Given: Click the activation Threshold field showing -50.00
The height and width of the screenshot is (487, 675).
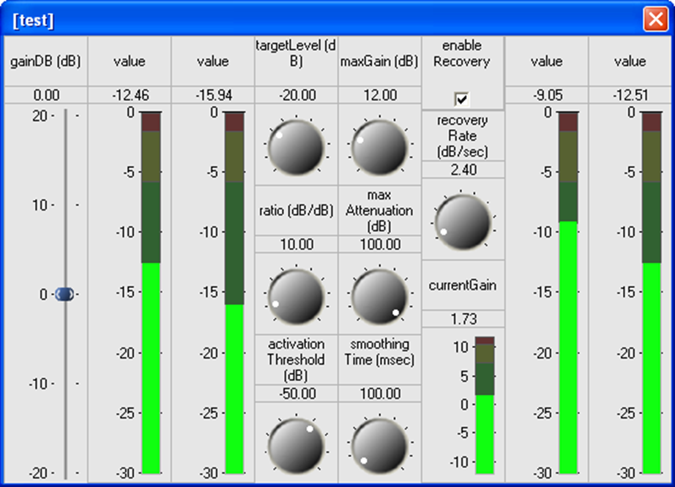Looking at the screenshot, I should point(296,393).
